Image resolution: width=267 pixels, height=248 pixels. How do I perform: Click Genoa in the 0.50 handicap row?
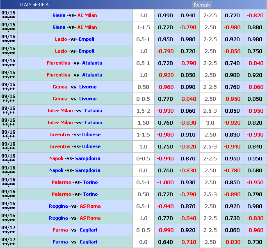[60, 87]
